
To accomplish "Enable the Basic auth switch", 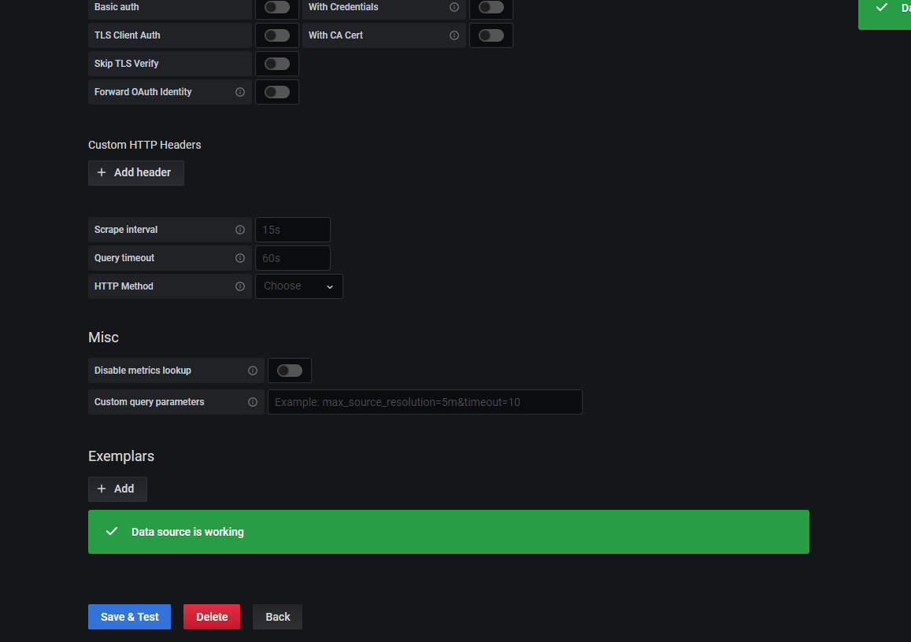I will pos(276,7).
